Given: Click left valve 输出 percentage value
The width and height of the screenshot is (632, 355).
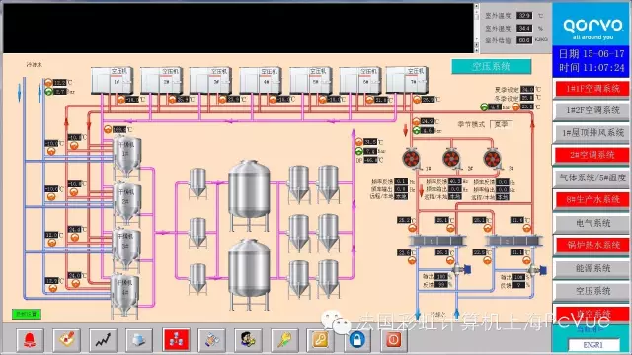Looking at the screenshot, I should 441,276.
